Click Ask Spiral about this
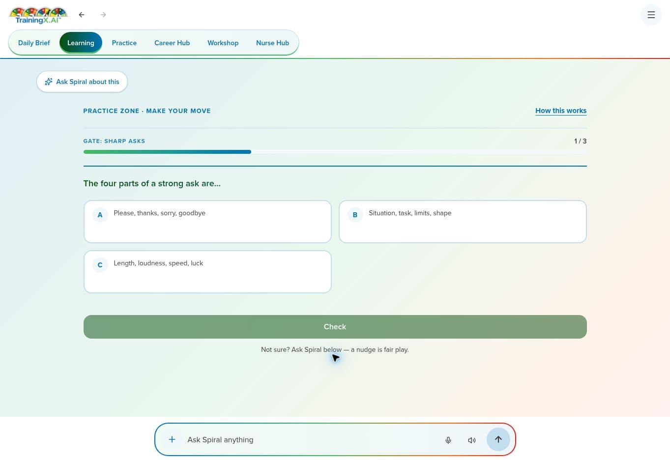Screen dimensions: 670x460 coord(82,82)
